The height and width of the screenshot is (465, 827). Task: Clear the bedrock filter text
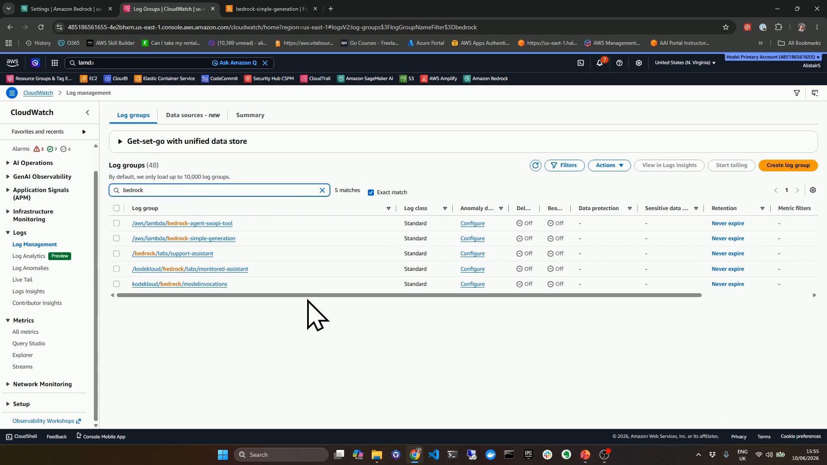pyautogui.click(x=322, y=190)
